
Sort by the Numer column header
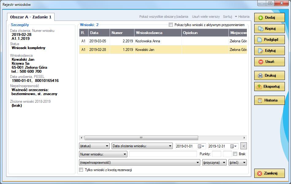pyautogui.click(x=122, y=33)
